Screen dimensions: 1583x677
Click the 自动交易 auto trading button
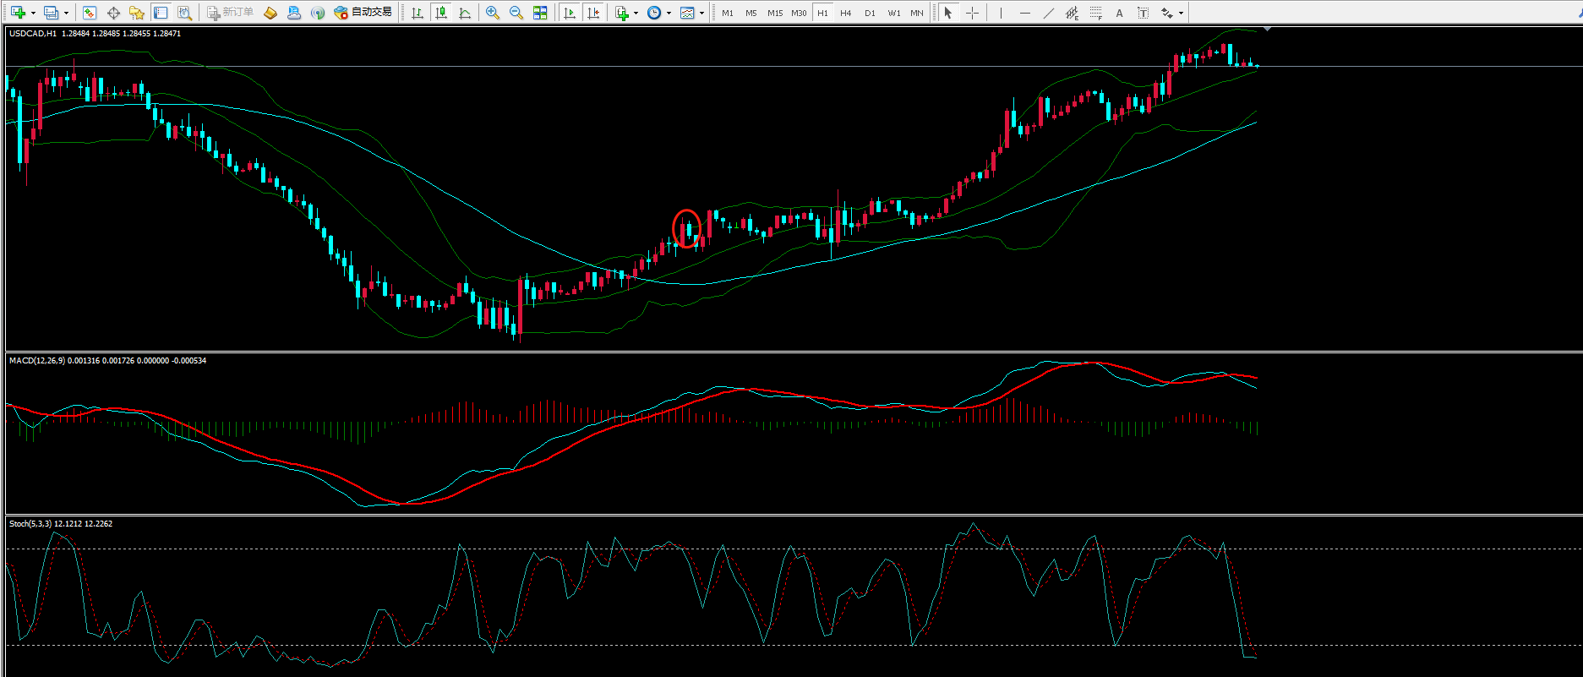(x=363, y=13)
